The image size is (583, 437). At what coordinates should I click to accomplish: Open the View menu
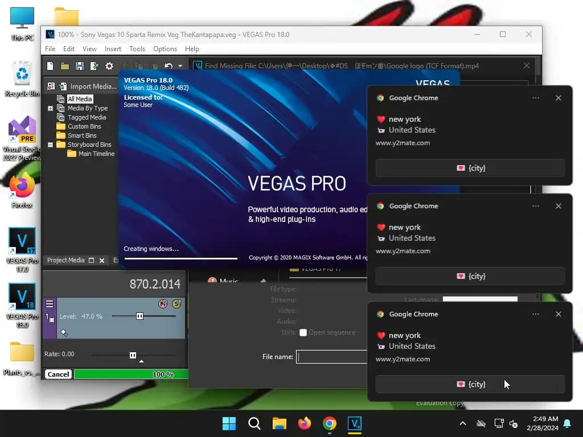[x=89, y=49]
